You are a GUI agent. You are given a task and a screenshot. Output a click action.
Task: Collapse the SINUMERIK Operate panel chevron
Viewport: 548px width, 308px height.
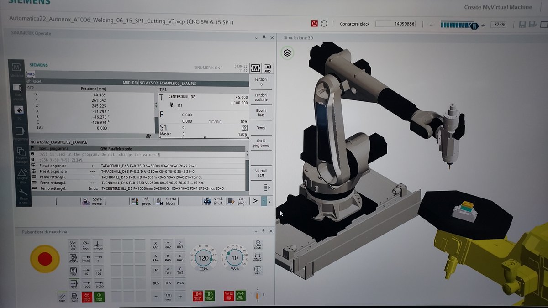256,38
